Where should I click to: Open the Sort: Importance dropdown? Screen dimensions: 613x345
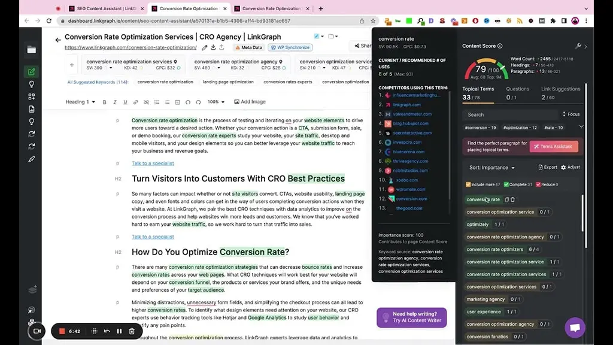tap(491, 168)
